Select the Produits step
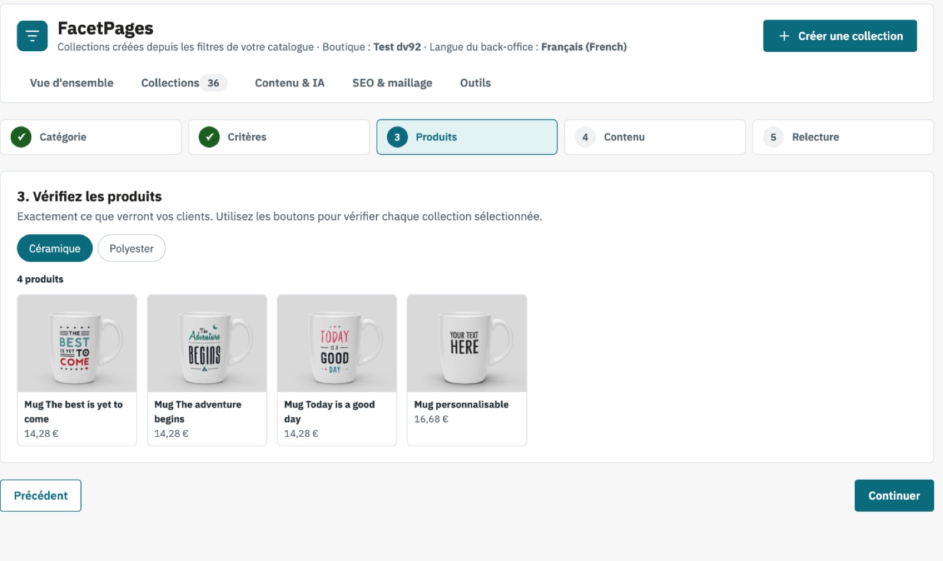This screenshot has width=943, height=561. tap(467, 137)
